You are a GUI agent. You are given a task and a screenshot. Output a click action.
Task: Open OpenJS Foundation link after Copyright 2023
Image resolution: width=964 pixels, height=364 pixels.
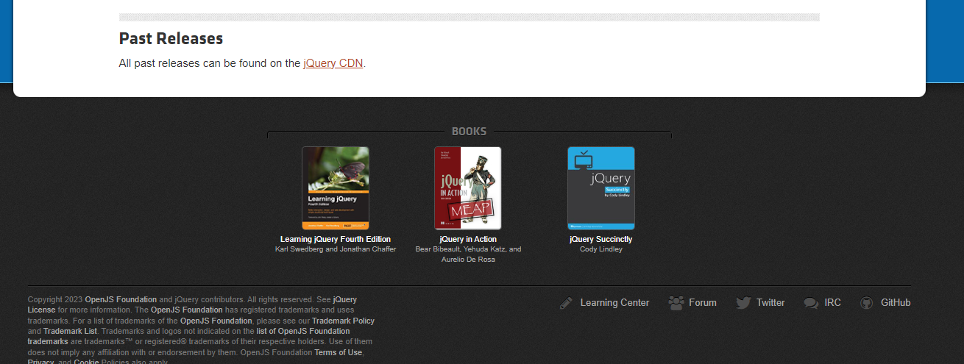click(121, 300)
